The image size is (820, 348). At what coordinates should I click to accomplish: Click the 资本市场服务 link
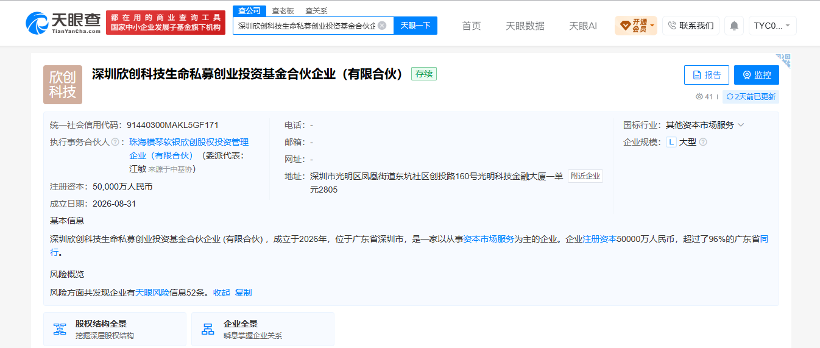pos(489,239)
